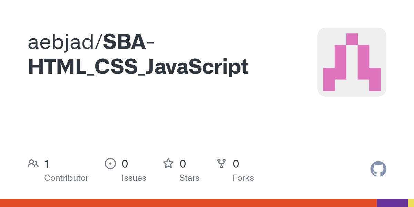Image resolution: width=414 pixels, height=207 pixels.
Task: Click the yellow segment of language bar
Action: pos(411,203)
